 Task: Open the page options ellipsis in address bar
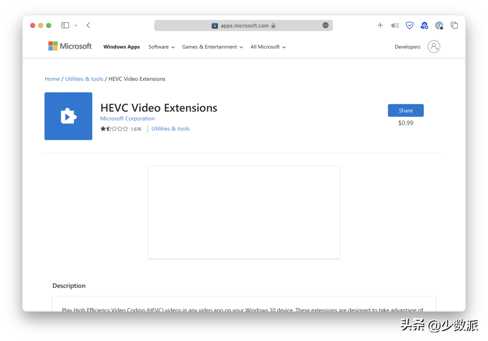click(325, 25)
